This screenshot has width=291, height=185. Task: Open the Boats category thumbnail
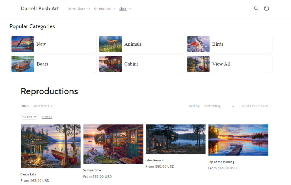click(x=23, y=64)
